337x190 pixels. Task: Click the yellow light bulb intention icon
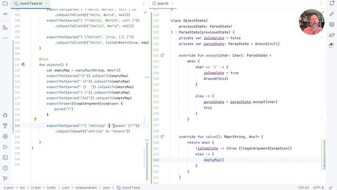tap(35, 119)
